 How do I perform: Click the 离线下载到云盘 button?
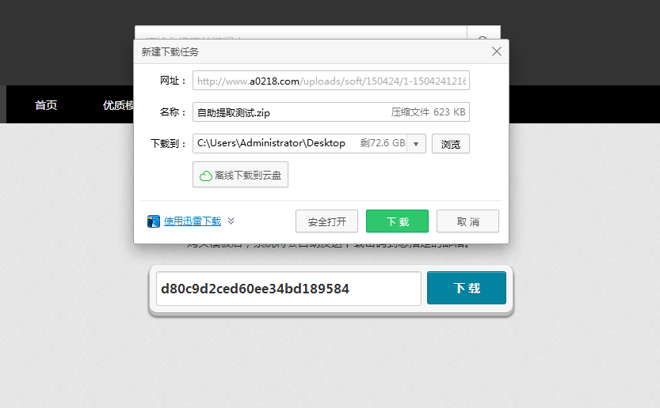click(x=240, y=176)
